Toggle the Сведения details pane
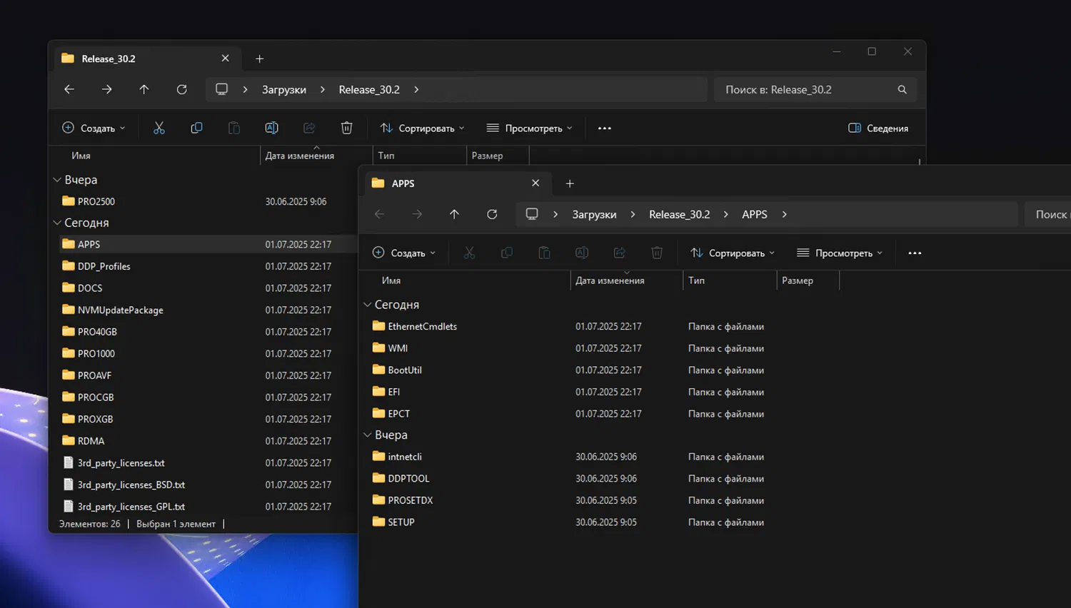Viewport: 1071px width, 608px height. click(x=878, y=128)
